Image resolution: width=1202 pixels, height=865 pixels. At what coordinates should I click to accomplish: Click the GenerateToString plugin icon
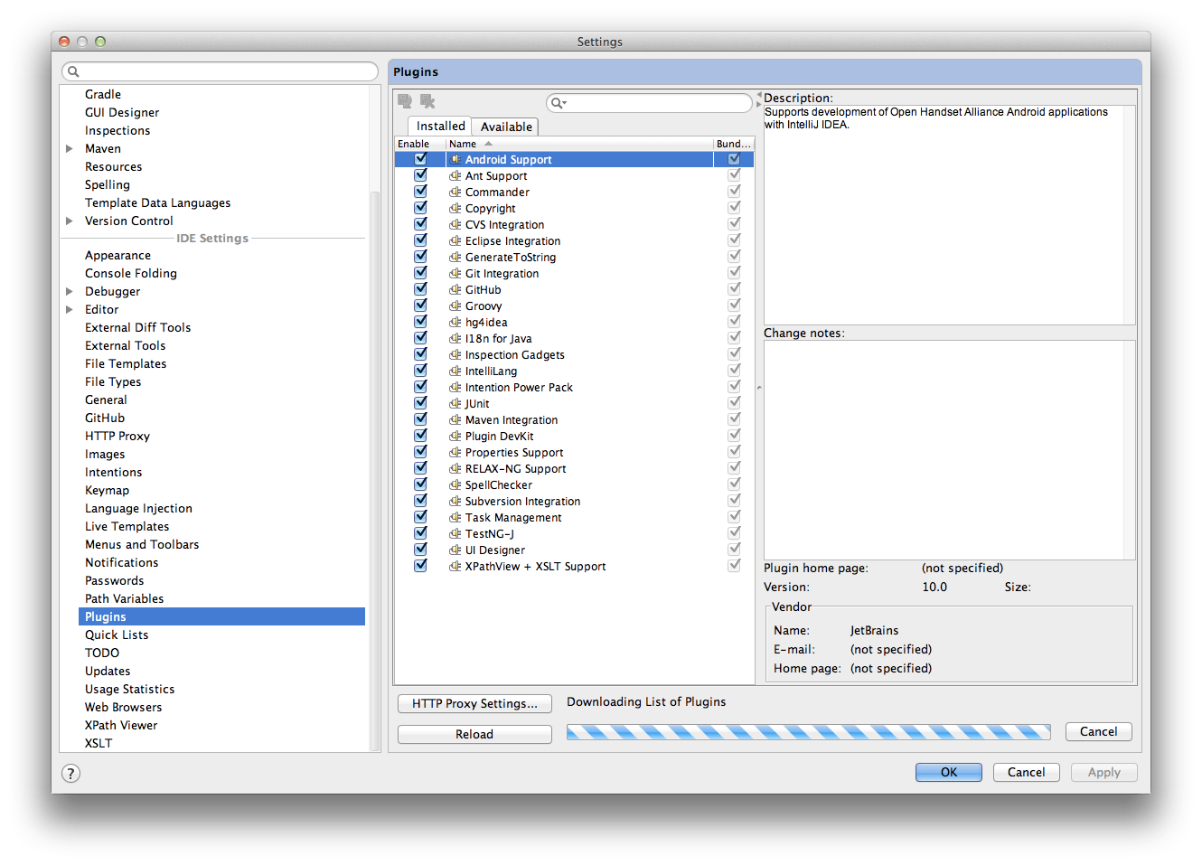click(455, 257)
